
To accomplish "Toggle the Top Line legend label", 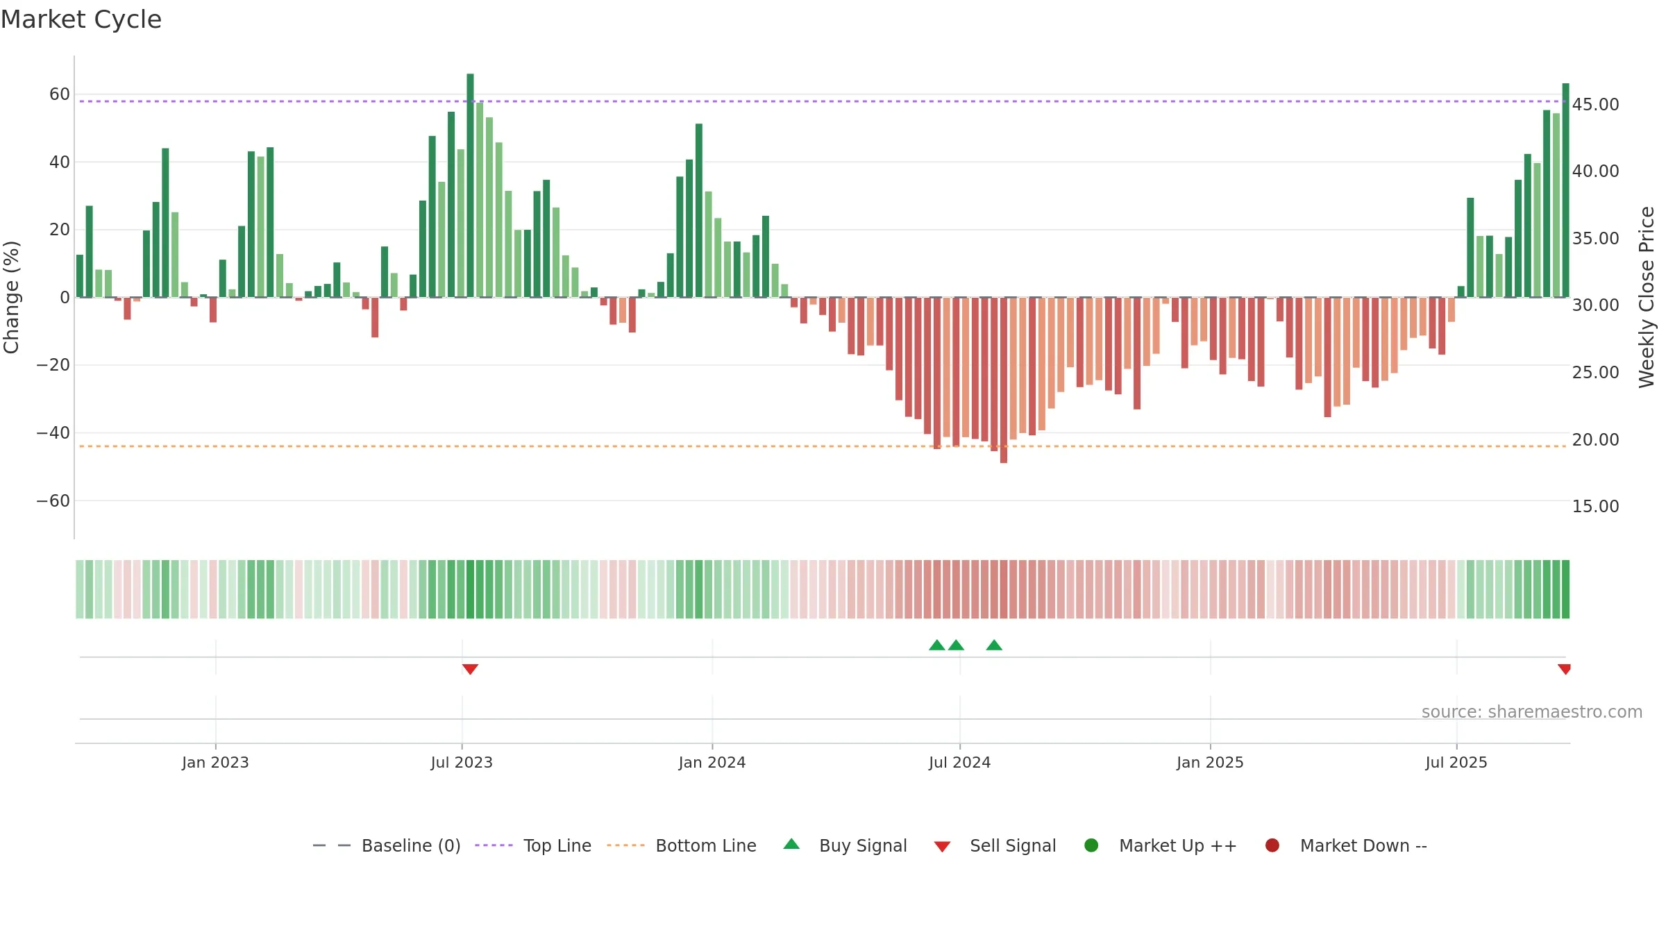I will (x=557, y=846).
